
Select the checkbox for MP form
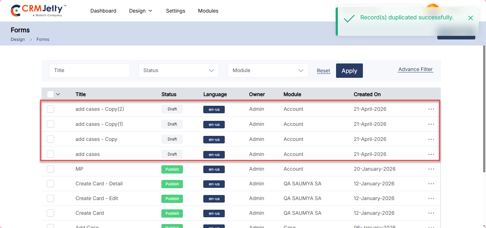(x=50, y=169)
